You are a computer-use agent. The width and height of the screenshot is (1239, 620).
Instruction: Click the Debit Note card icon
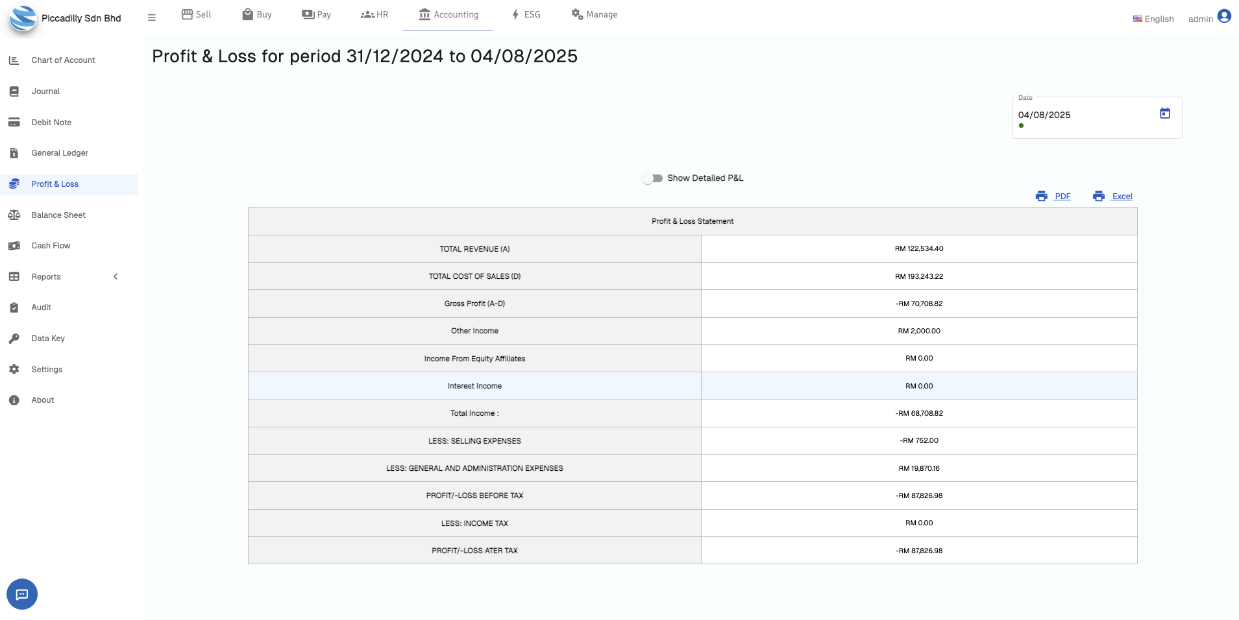coord(14,122)
